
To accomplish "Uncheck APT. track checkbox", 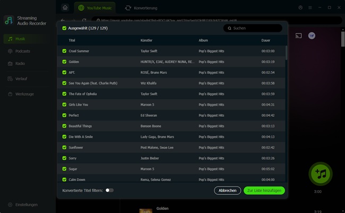I will (64, 72).
